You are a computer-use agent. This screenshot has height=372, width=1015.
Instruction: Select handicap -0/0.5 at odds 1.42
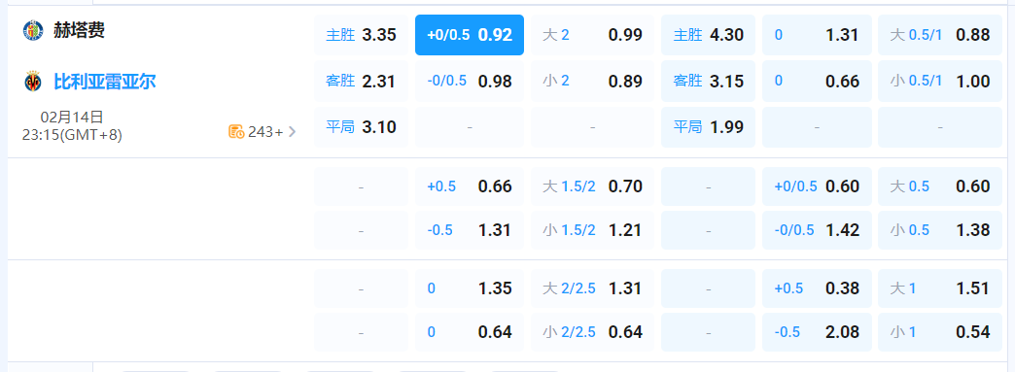tap(817, 230)
